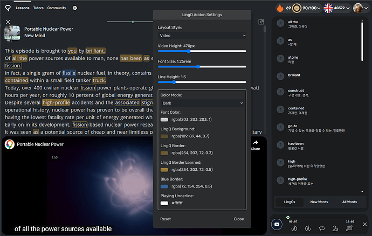Screen dimensions: 372x236
Task: Open the Color Mode dropdown
Action: tap(202, 103)
